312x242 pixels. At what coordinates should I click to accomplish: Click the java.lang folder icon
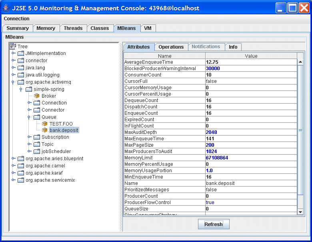(x=21, y=68)
